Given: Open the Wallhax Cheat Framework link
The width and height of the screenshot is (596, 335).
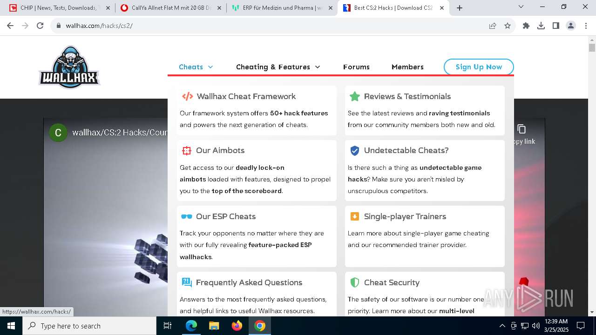Looking at the screenshot, I should click(246, 96).
